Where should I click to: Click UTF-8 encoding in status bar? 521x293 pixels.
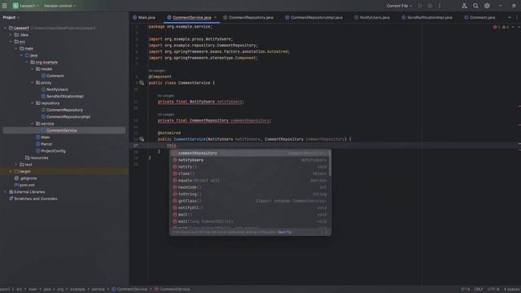[x=493, y=289]
